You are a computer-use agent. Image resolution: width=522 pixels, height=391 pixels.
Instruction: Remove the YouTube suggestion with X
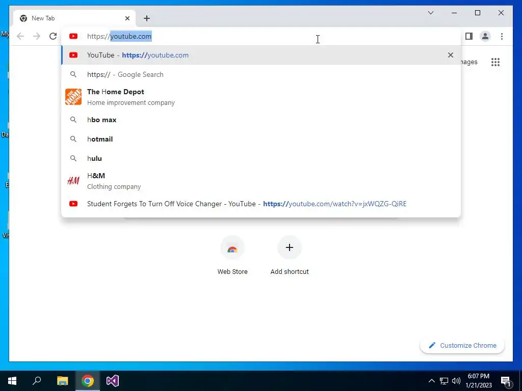451,55
